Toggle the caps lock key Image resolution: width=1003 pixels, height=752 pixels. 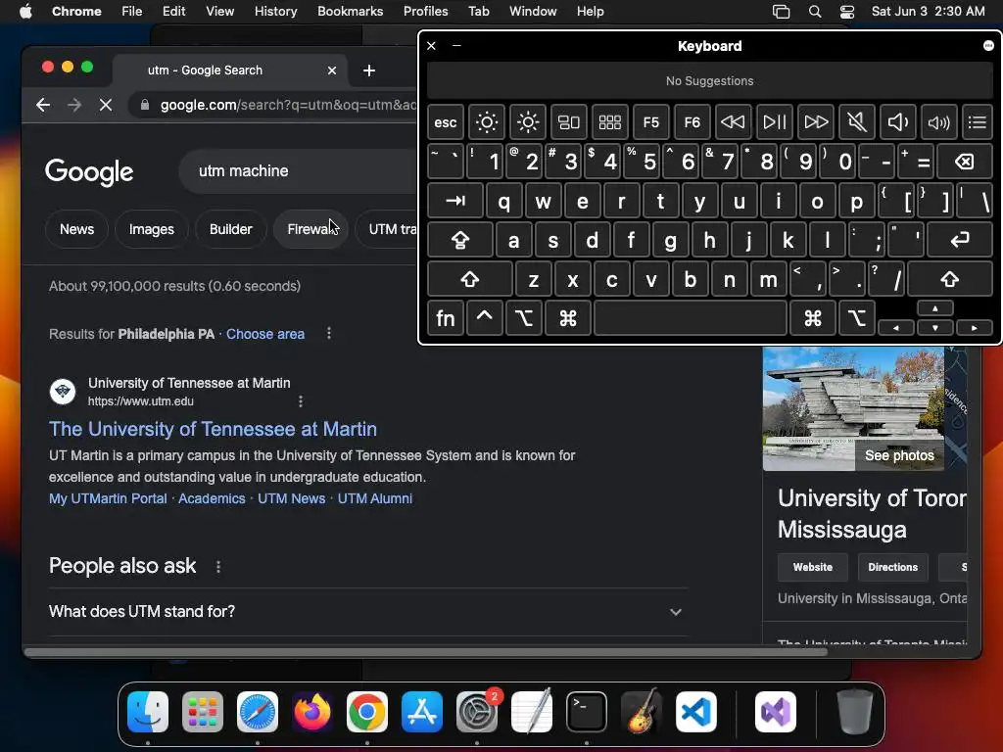460,241
